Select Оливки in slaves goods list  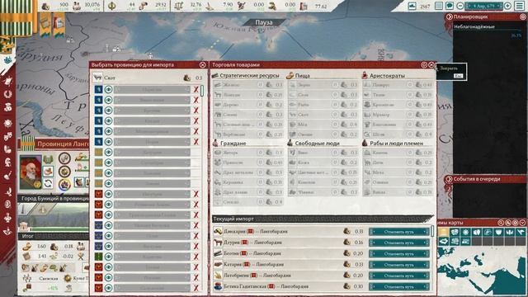(398, 182)
